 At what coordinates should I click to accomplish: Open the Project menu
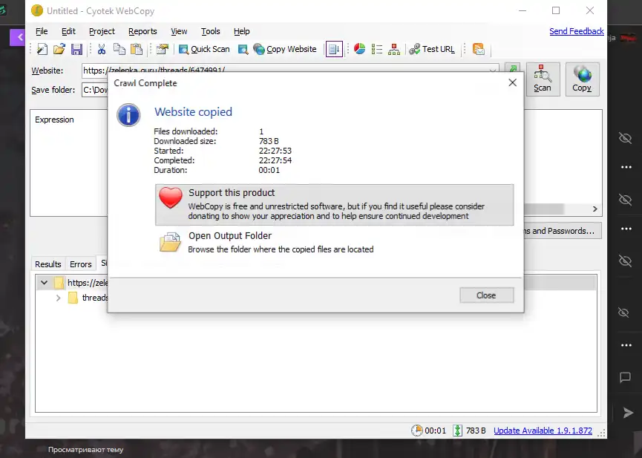tap(102, 31)
